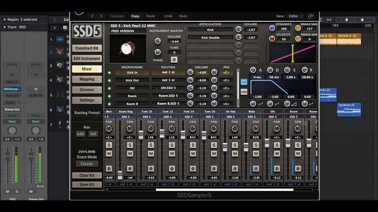Toggle the Kick Out microphone LED
The width and height of the screenshot is (378, 212).
[x=109, y=81]
